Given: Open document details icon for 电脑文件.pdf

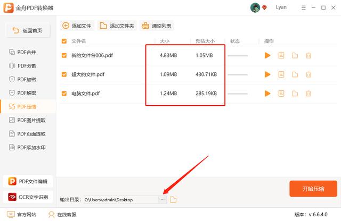Looking at the screenshot, I should click(281, 93).
